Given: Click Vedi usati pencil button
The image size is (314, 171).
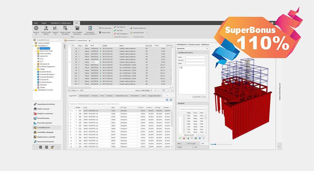Looking at the screenshot, I should click(118, 30).
